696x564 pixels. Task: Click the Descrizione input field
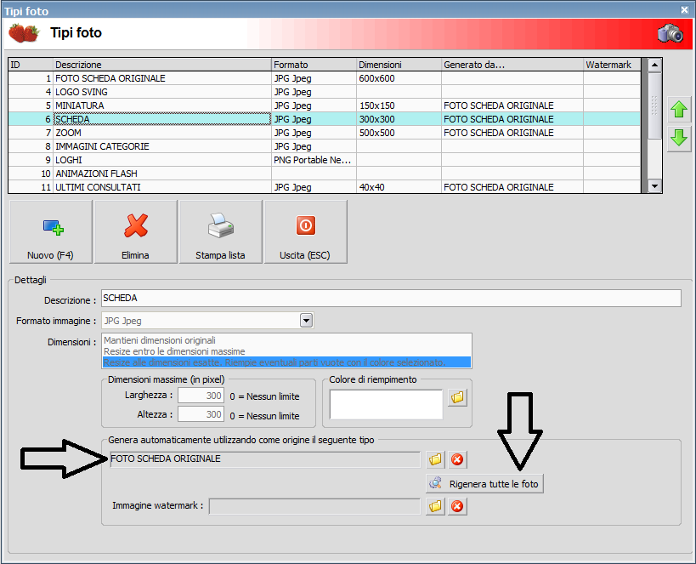click(x=391, y=298)
